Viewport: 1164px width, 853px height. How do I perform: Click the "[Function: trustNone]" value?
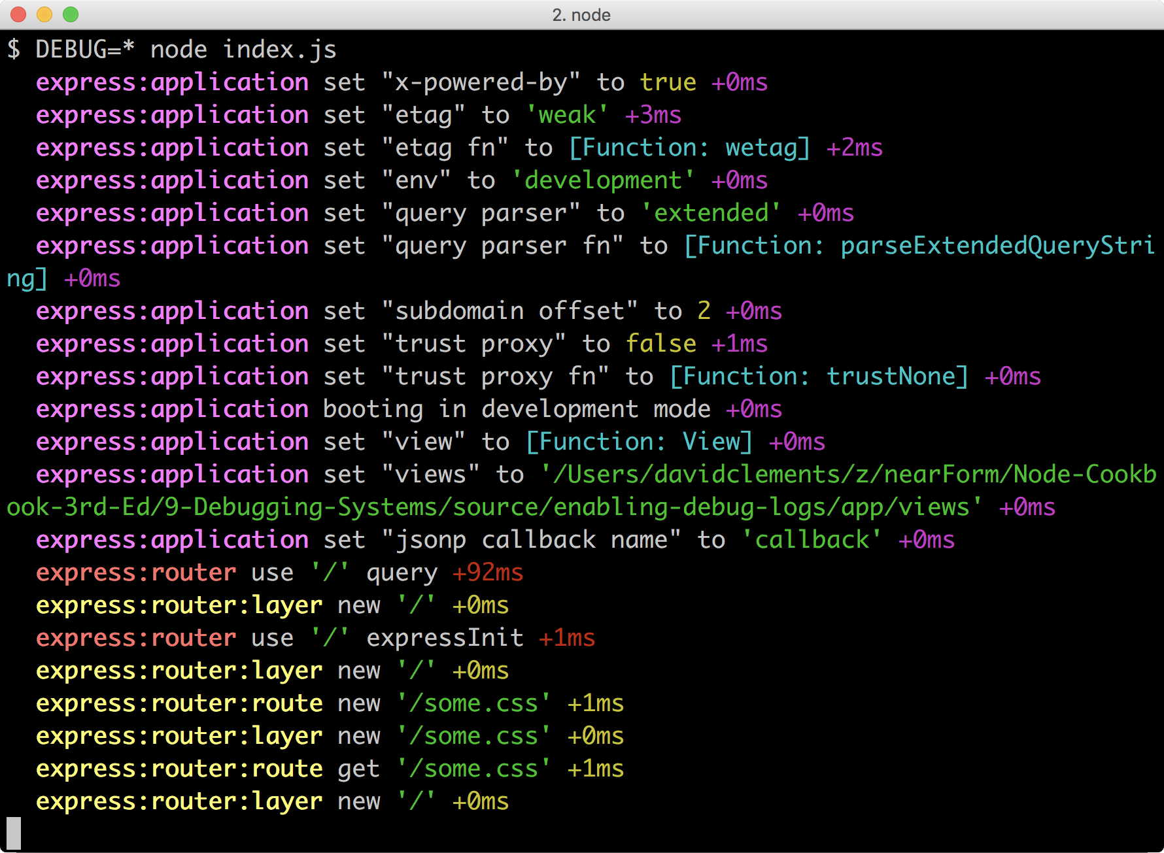(819, 376)
